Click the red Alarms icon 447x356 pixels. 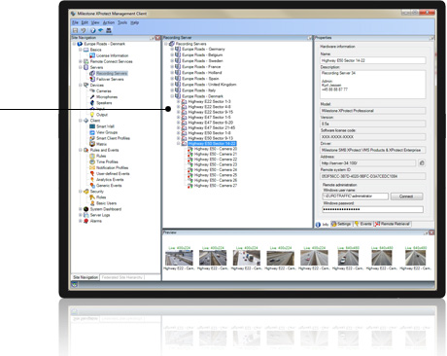click(86, 221)
